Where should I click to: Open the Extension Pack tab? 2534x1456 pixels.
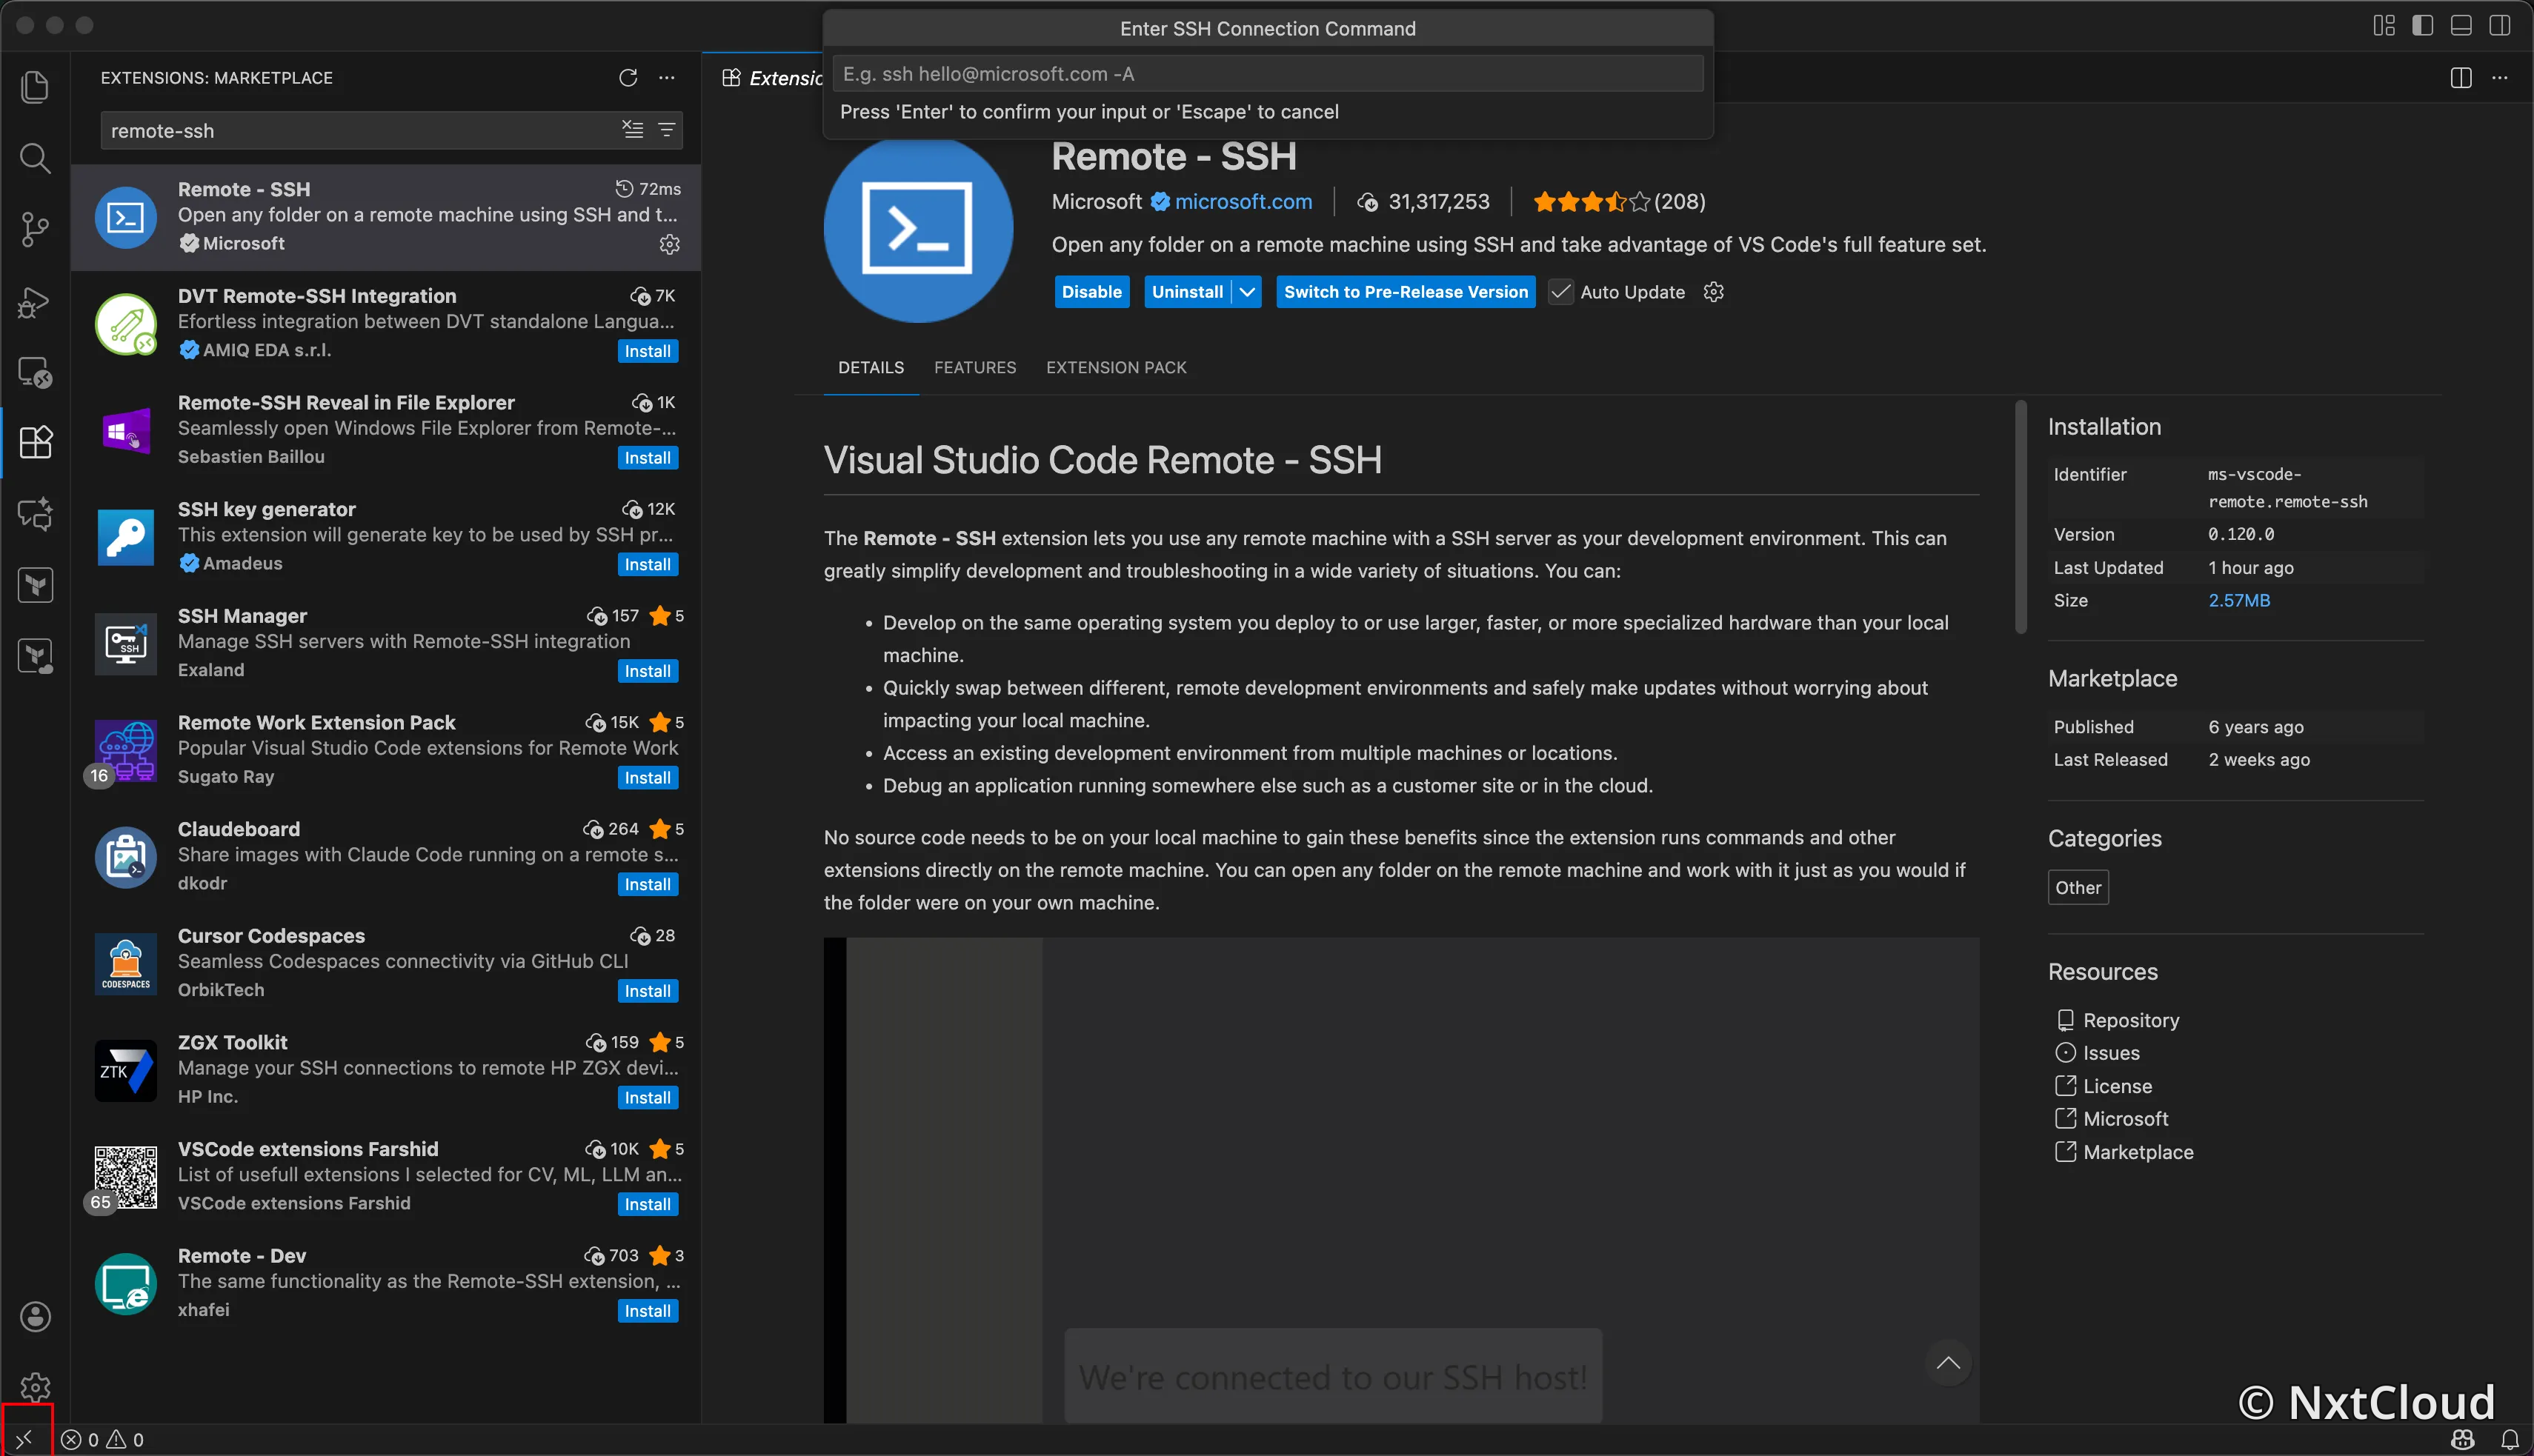pos(1117,367)
